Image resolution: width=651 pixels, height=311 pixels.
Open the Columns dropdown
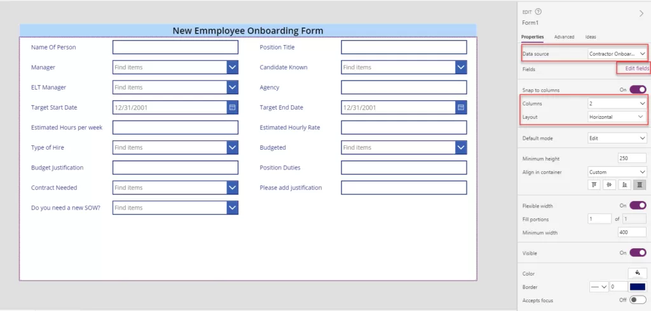click(x=616, y=103)
